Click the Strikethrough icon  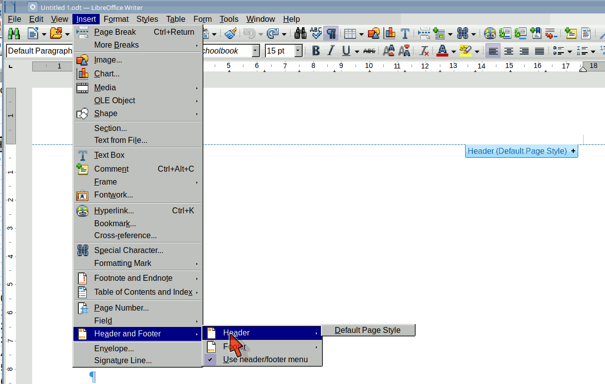click(x=369, y=51)
